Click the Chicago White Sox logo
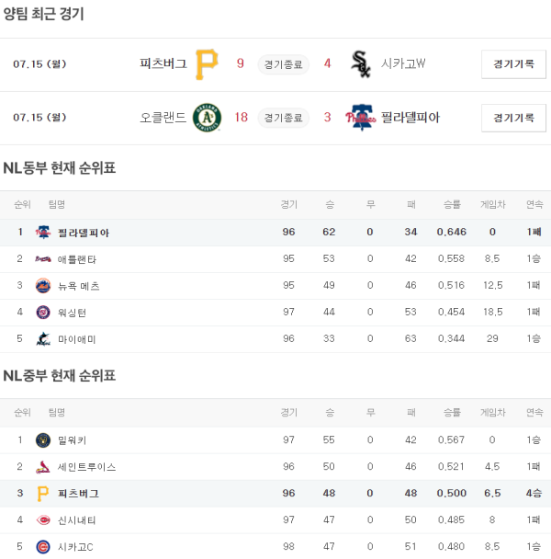This screenshot has width=551, height=559. coord(361,63)
